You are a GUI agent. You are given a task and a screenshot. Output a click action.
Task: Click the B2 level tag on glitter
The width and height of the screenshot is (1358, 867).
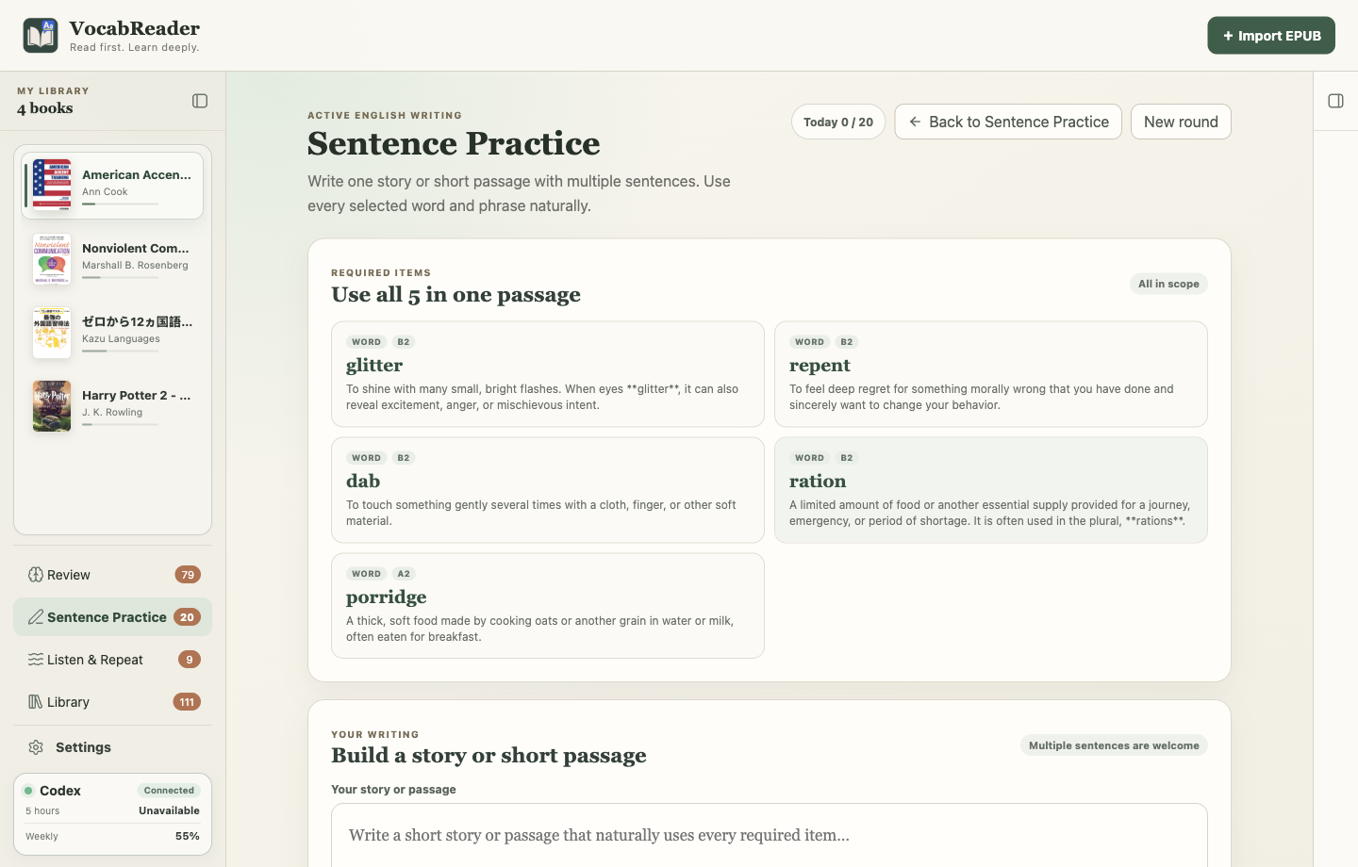tap(404, 342)
